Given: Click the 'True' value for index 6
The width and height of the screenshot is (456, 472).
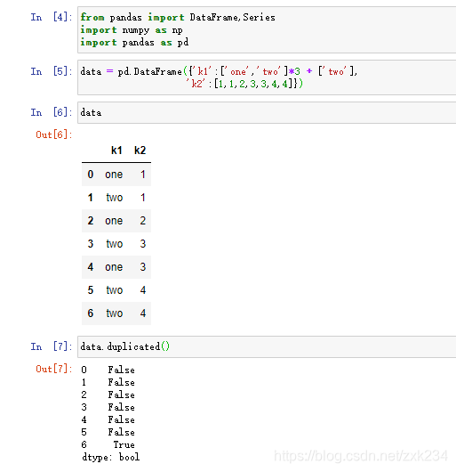Looking at the screenshot, I should (x=124, y=444).
